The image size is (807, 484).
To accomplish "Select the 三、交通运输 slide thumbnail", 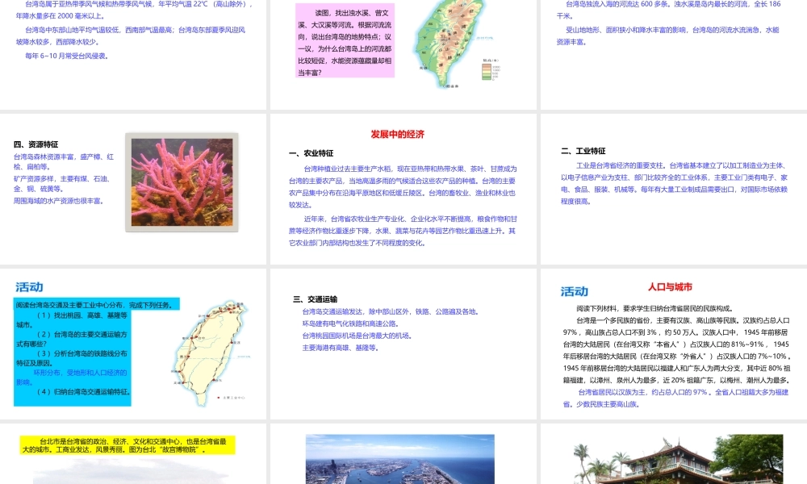I will click(403, 344).
